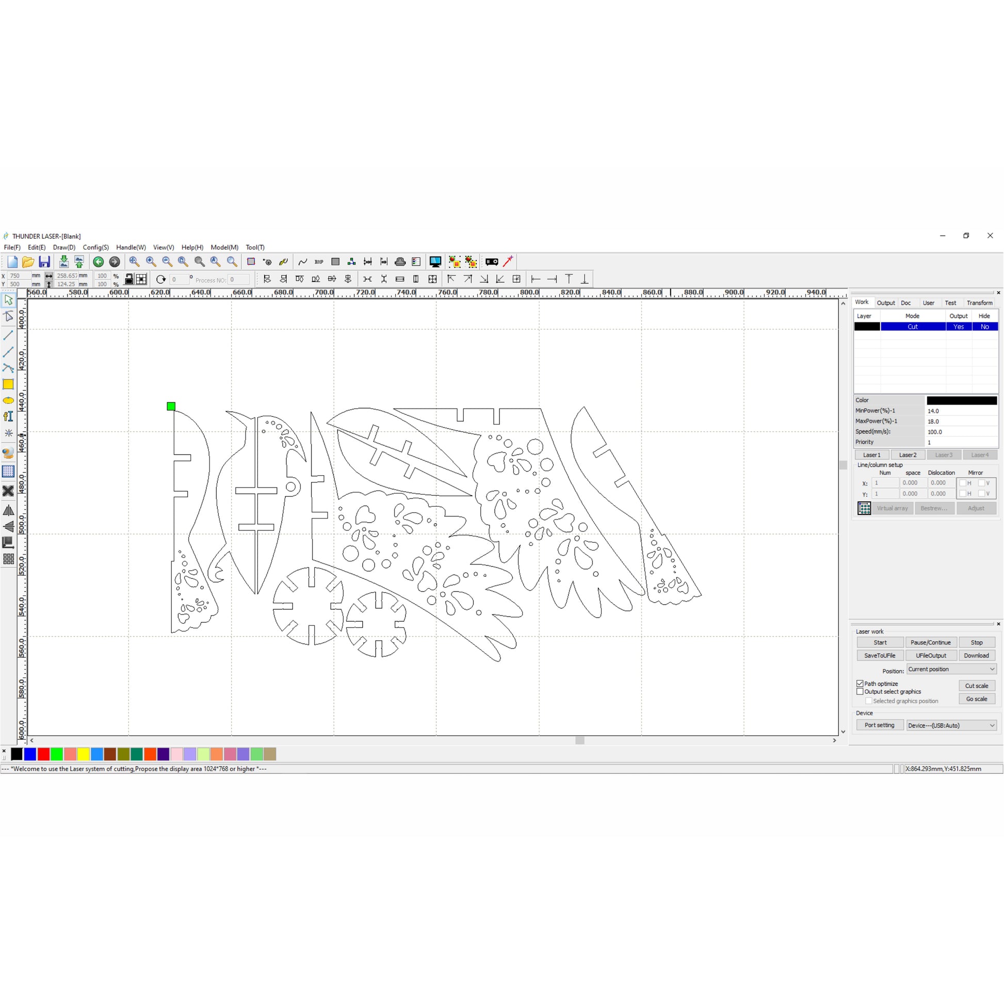Click the BMP toolbar icon

tap(318, 262)
